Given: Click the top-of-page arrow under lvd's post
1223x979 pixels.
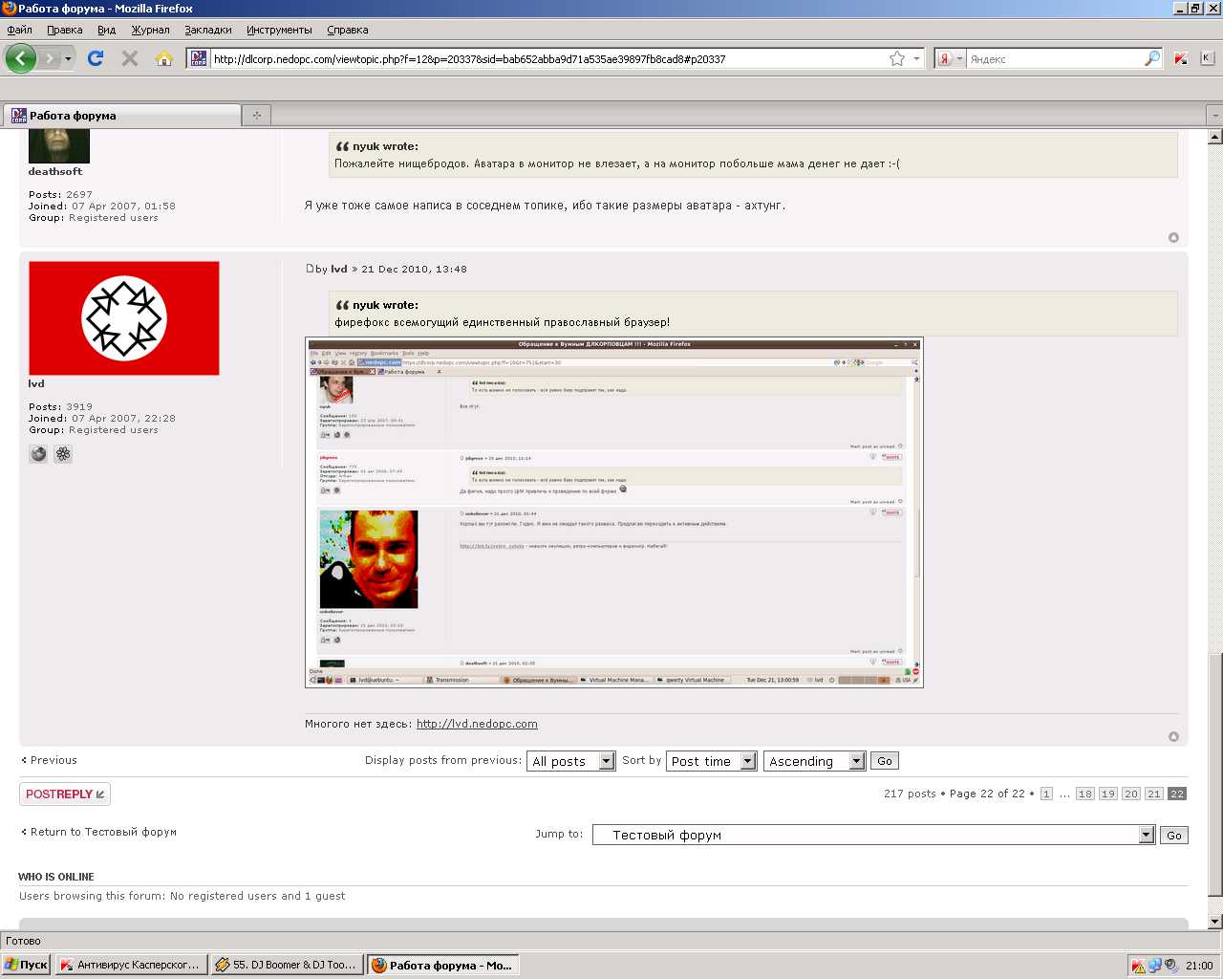Looking at the screenshot, I should click(x=1173, y=736).
